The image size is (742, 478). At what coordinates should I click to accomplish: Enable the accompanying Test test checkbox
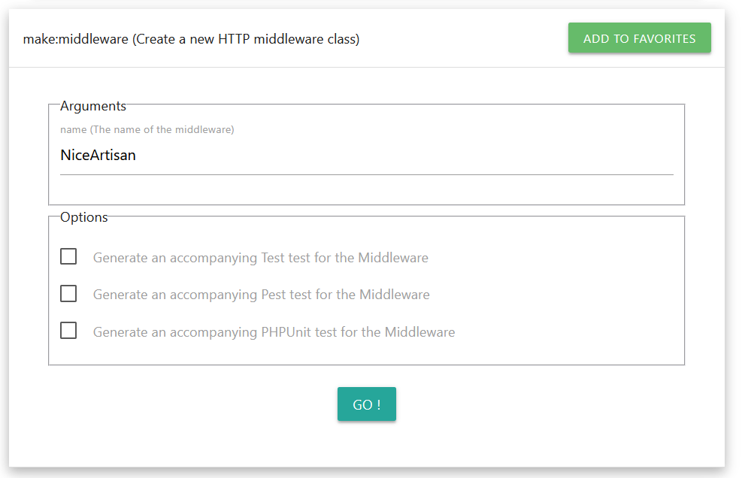pos(68,257)
